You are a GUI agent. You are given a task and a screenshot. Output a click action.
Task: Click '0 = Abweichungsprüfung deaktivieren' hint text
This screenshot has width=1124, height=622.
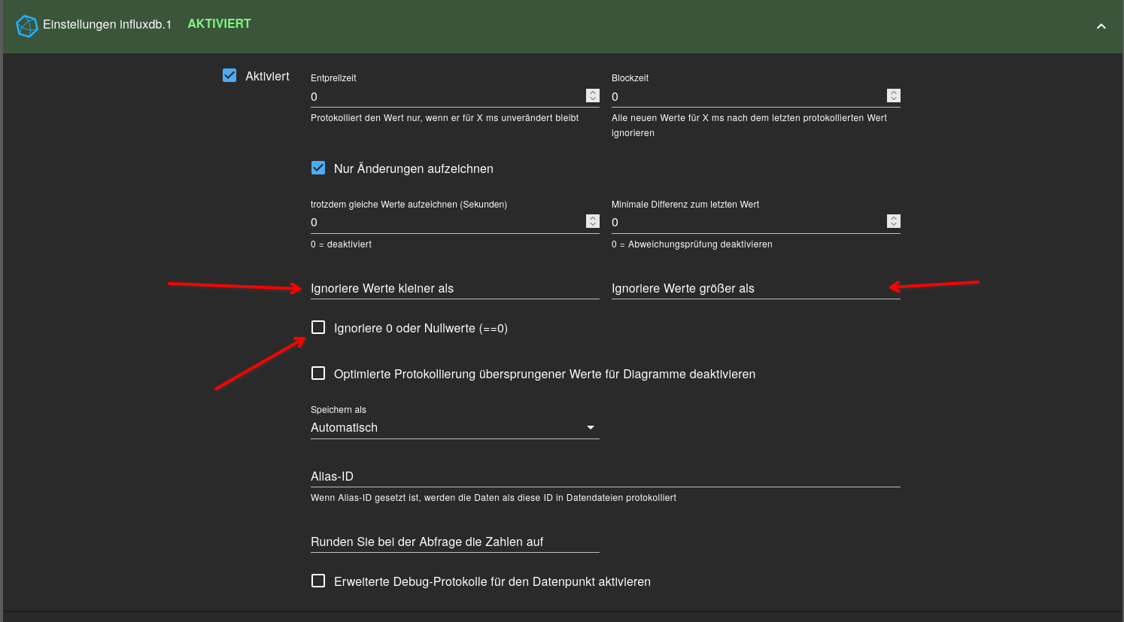tap(692, 244)
